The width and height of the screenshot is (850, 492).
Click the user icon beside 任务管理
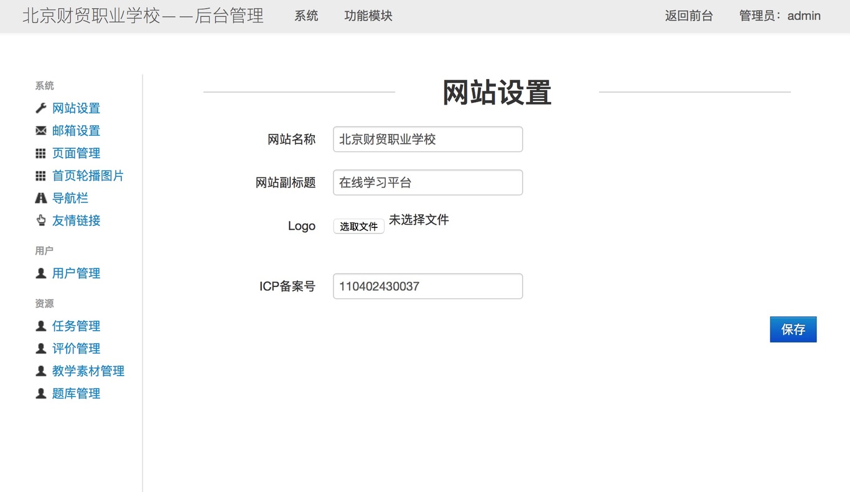point(41,326)
